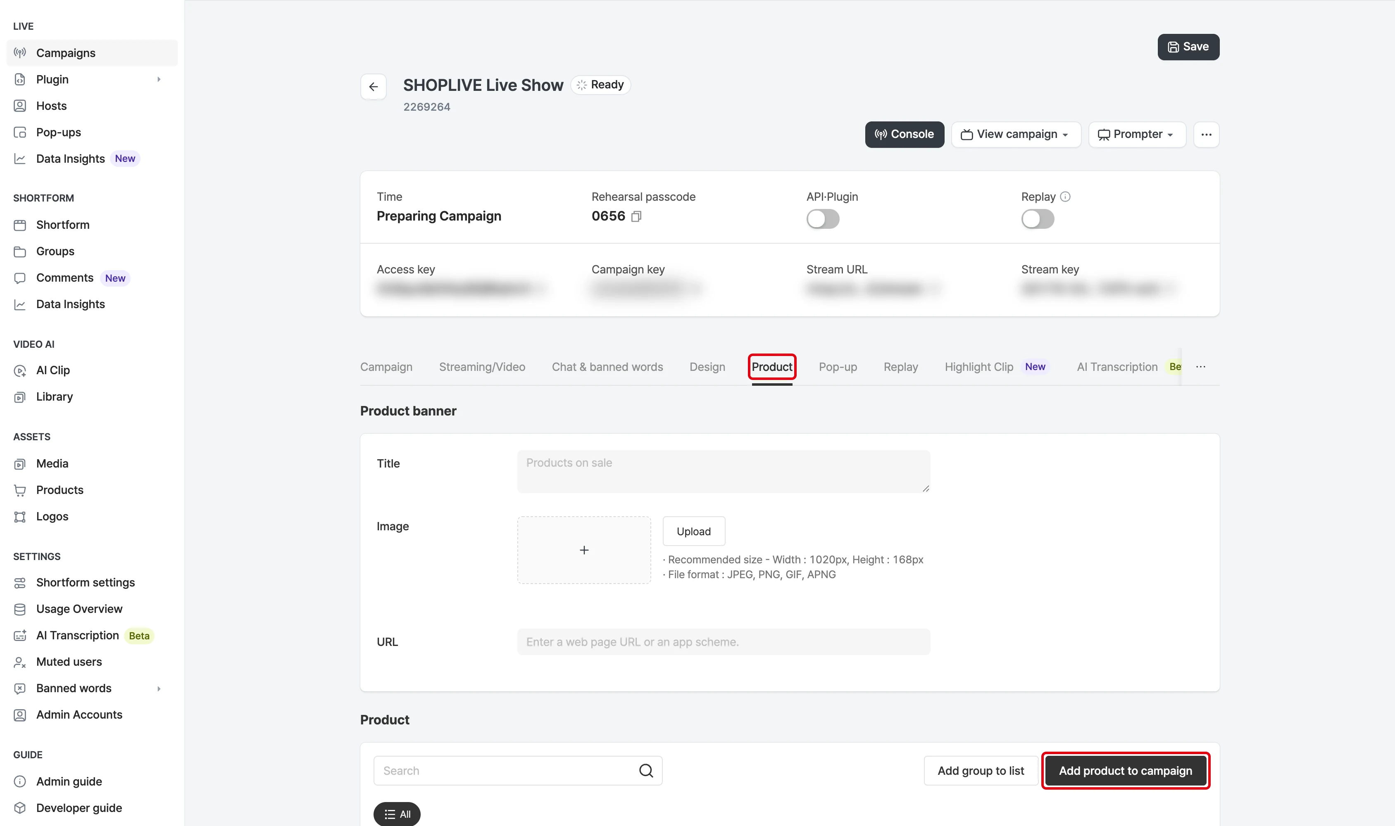Viewport: 1395px width, 826px height.
Task: Click the Pop-ups icon in sidebar
Action: tap(20, 133)
